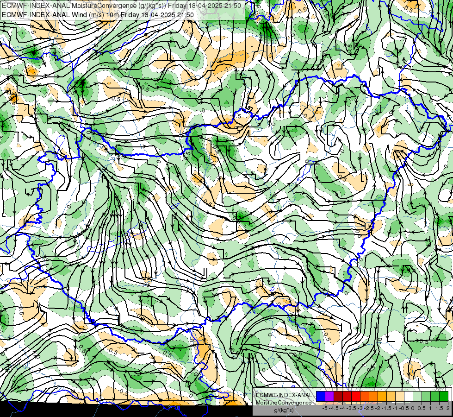This screenshot has width=453, height=417.
Task: Click the legend's ECMWF-INDEX-ANAL label
Action: tap(284, 395)
